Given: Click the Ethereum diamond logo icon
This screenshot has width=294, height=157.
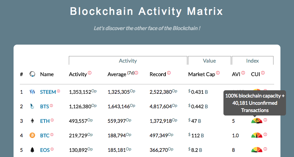Looking at the screenshot, I should [x=32, y=121].
